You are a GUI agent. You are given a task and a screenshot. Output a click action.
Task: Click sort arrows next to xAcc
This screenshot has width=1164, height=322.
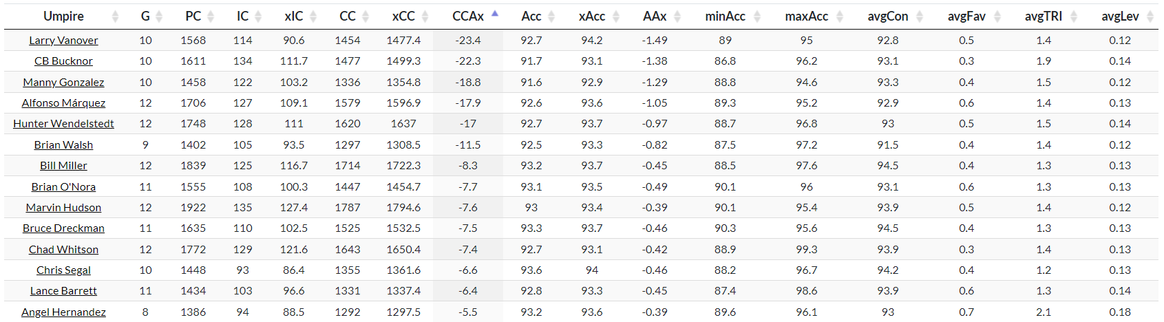click(x=615, y=17)
